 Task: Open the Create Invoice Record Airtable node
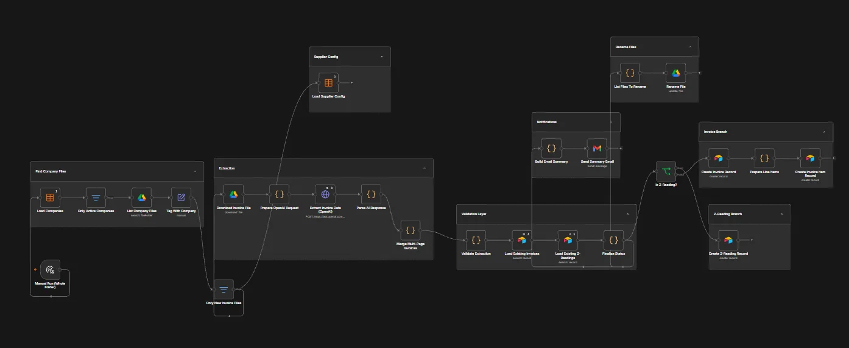718,158
